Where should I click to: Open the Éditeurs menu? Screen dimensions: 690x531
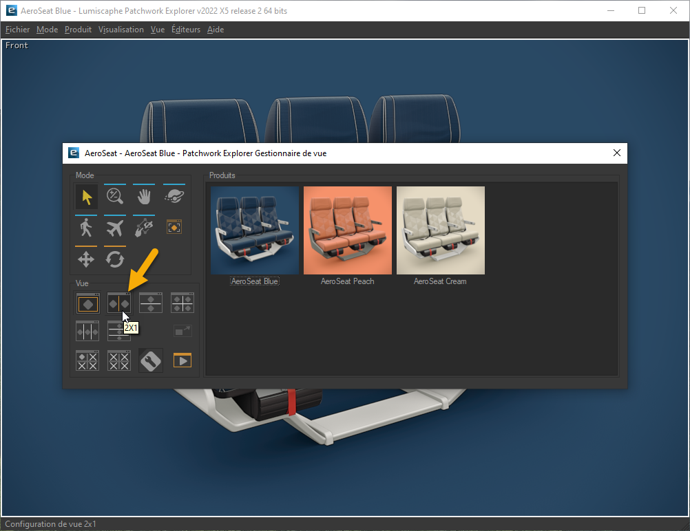[x=185, y=30]
